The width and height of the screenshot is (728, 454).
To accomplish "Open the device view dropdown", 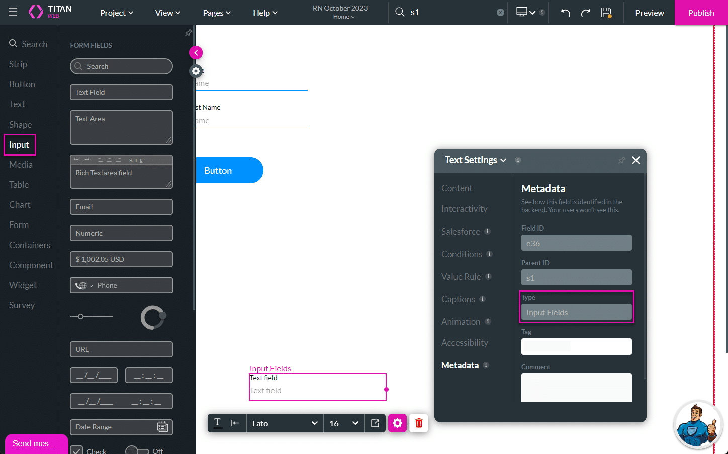I will [526, 13].
